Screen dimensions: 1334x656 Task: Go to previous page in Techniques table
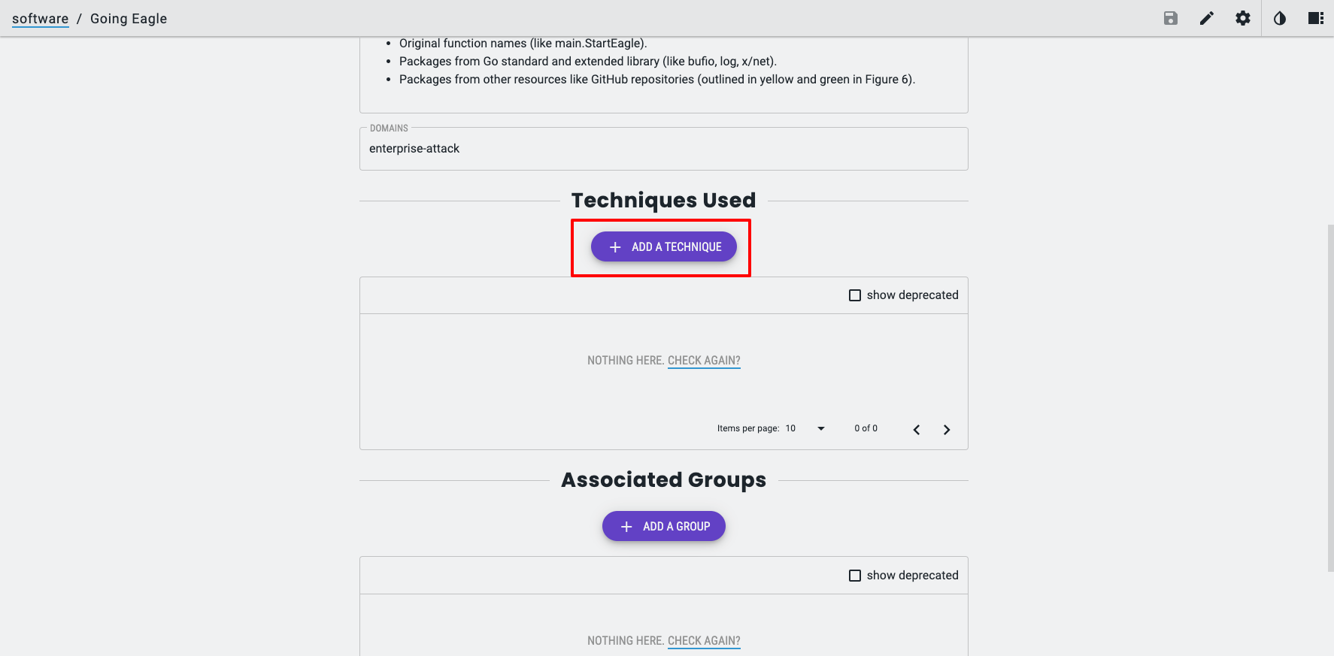click(x=917, y=430)
